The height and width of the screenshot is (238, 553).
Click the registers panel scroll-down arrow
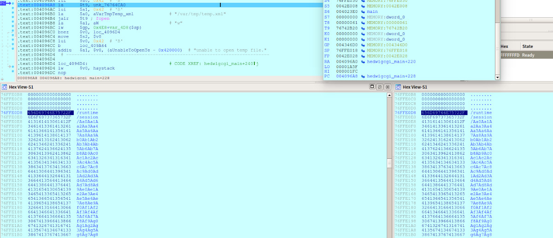tap(497, 77)
